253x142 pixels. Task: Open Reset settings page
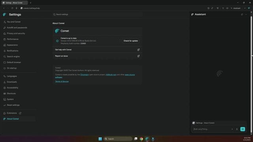coord(13,105)
